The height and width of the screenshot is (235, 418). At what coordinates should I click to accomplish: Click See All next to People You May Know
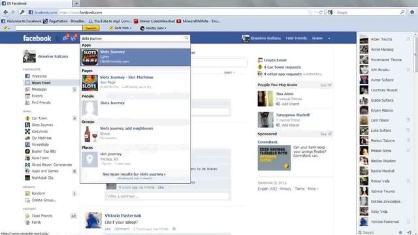coord(326,85)
